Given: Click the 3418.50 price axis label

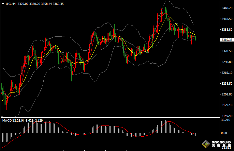Looking at the screenshot, I should [226, 19].
